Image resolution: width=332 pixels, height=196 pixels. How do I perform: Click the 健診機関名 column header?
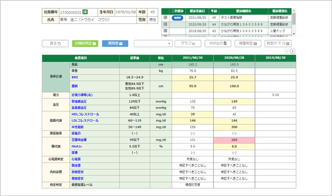(243, 11)
